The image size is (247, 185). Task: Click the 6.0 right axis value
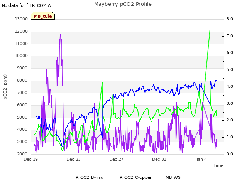(x=230, y=53)
